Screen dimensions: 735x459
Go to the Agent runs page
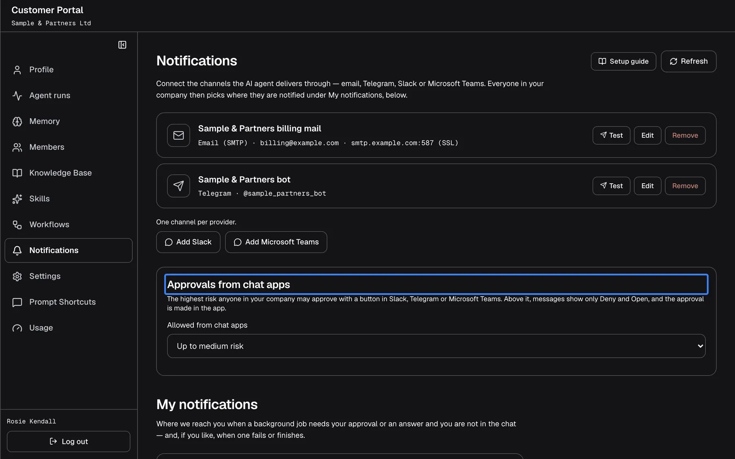[x=69, y=95]
